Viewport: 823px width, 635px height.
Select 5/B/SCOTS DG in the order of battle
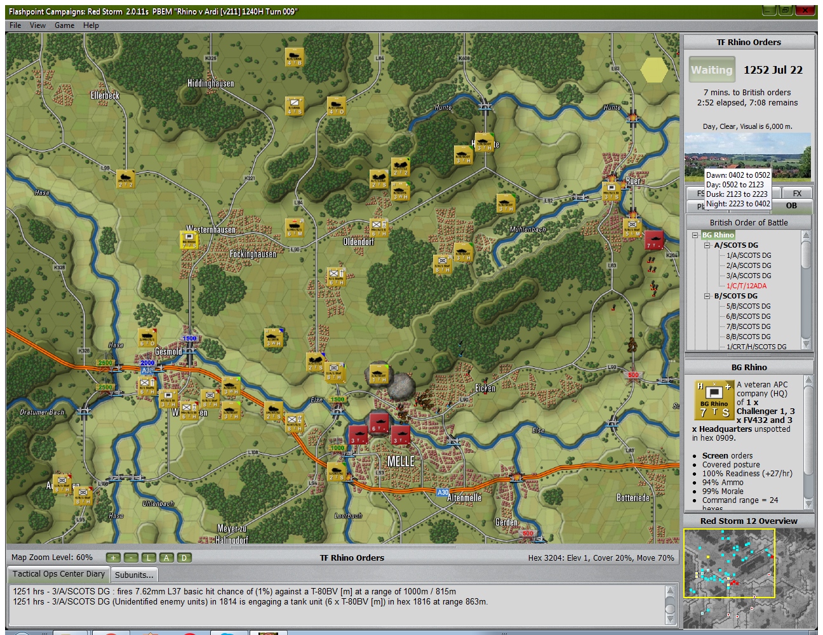749,306
